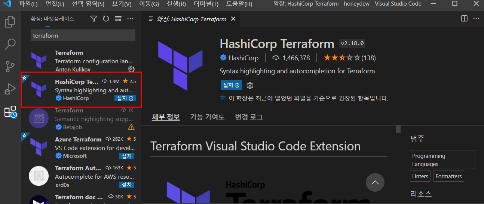Screen dimensions: 484x204
Task: Open the 보기(V) menu
Action: pos(122,4)
